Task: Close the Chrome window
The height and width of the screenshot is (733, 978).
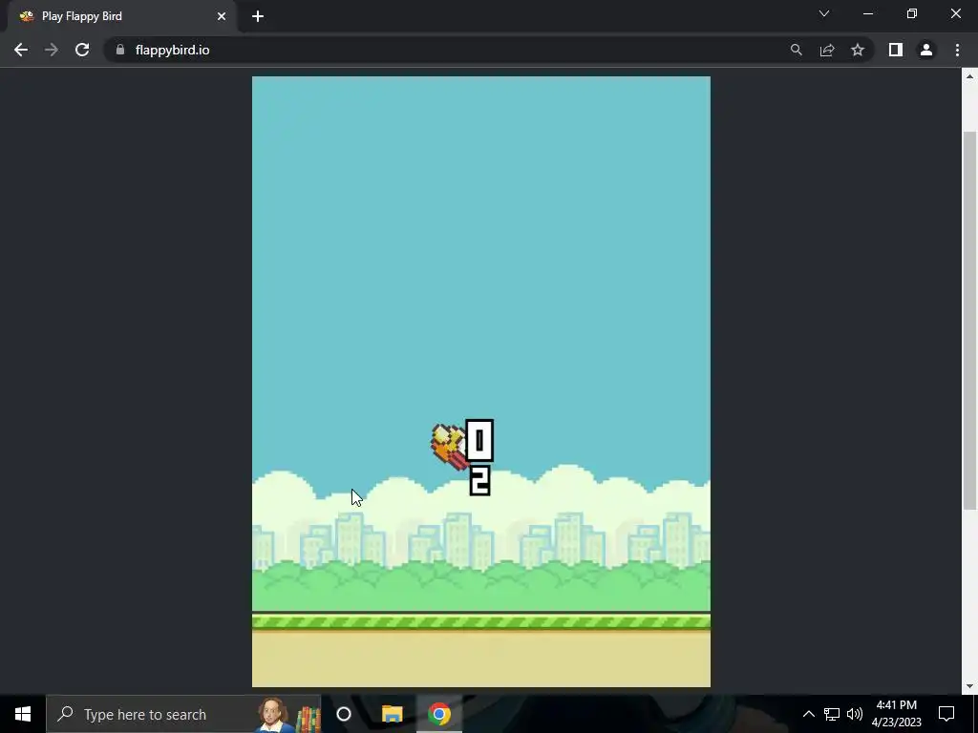Action: coord(955,13)
